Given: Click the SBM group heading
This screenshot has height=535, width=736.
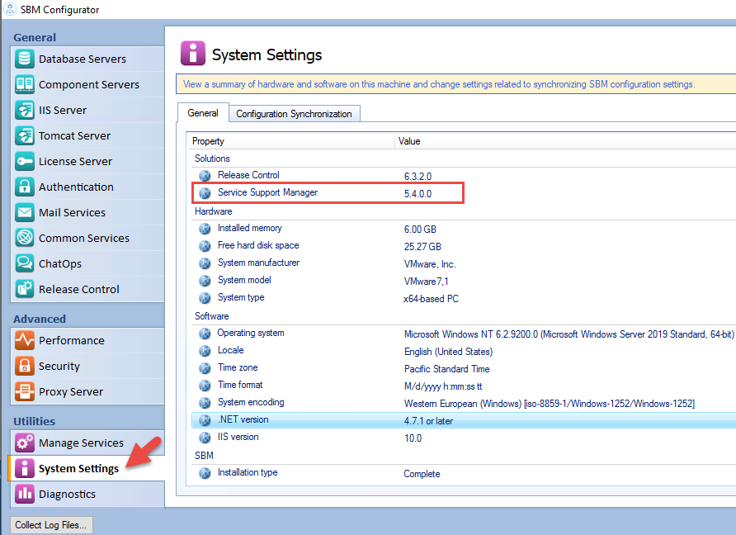Looking at the screenshot, I should coord(204,456).
